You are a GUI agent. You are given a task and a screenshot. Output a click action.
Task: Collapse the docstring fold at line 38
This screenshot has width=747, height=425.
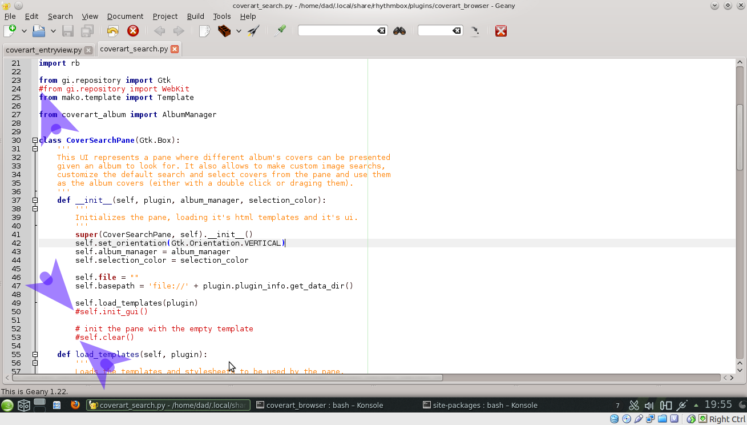[x=35, y=209]
